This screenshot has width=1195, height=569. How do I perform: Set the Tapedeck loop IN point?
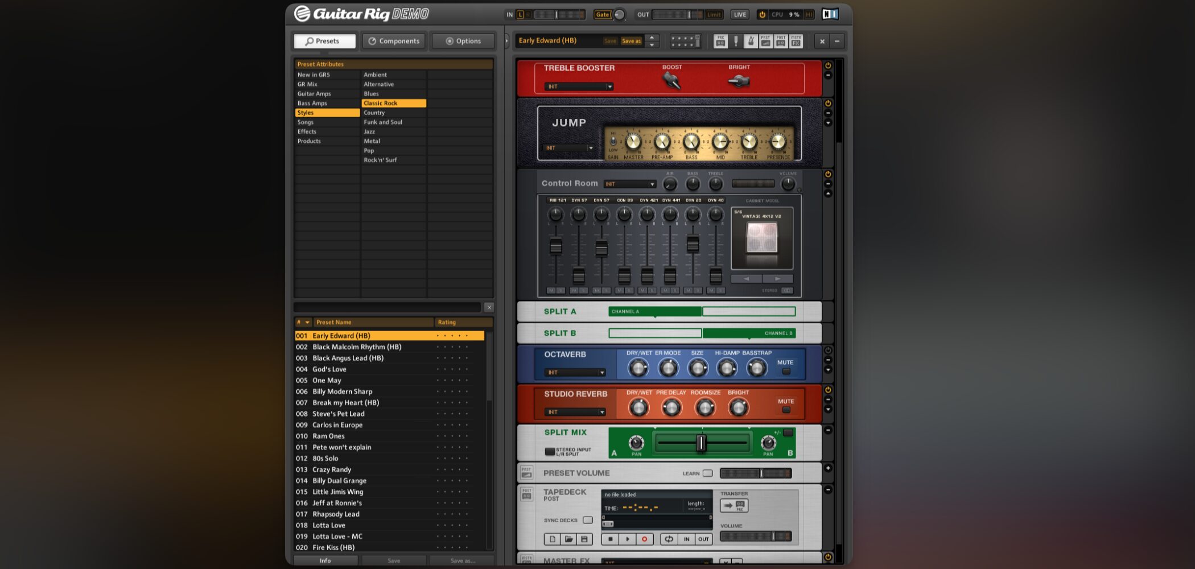coord(686,539)
